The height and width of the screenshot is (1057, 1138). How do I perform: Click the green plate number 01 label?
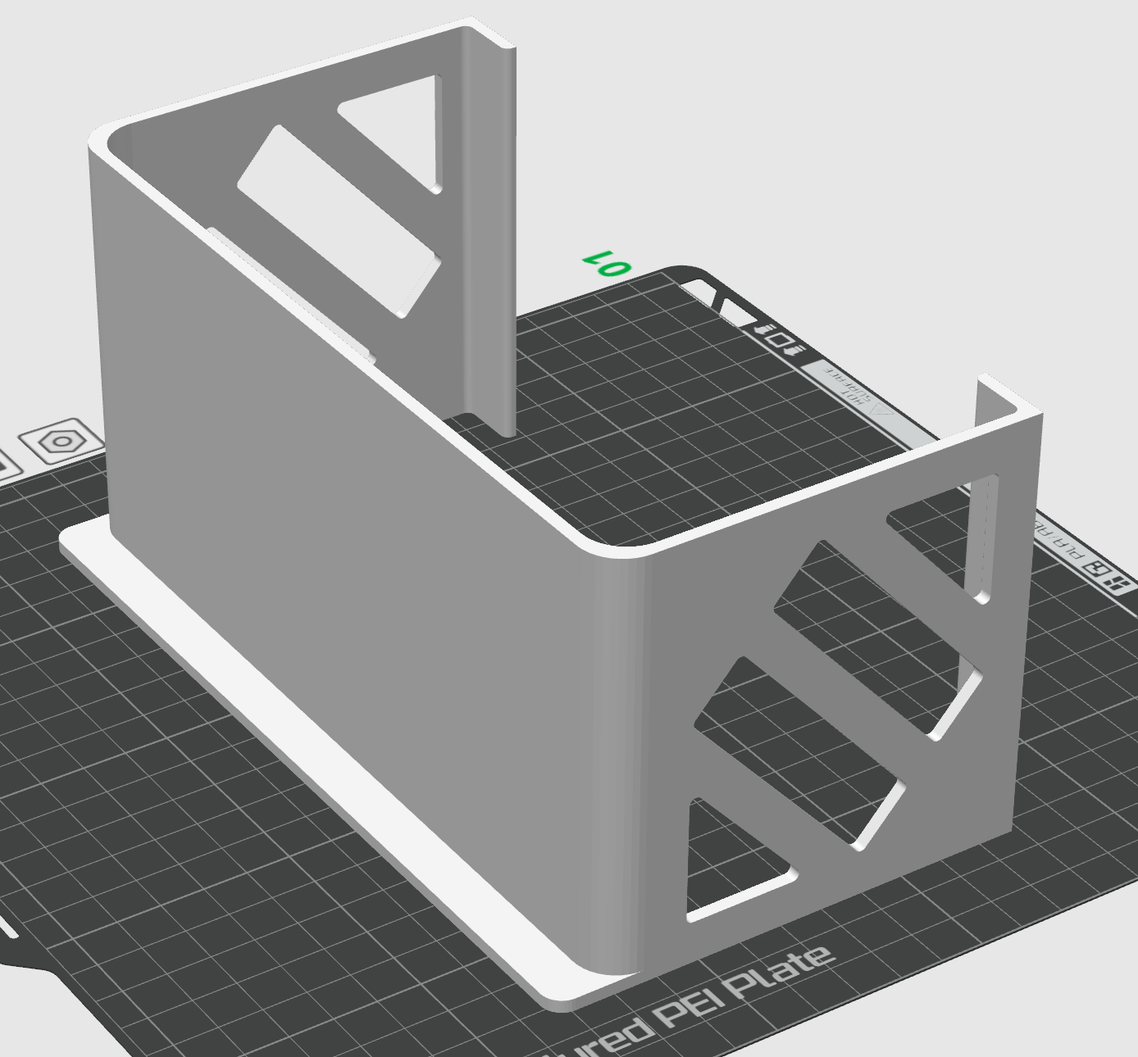pyautogui.click(x=607, y=264)
